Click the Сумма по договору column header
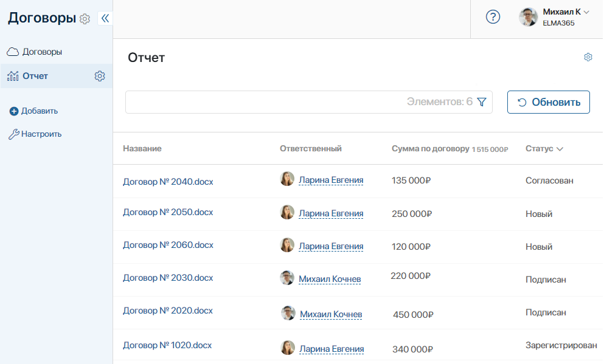Image resolution: width=604 pixels, height=364 pixels. [x=430, y=148]
